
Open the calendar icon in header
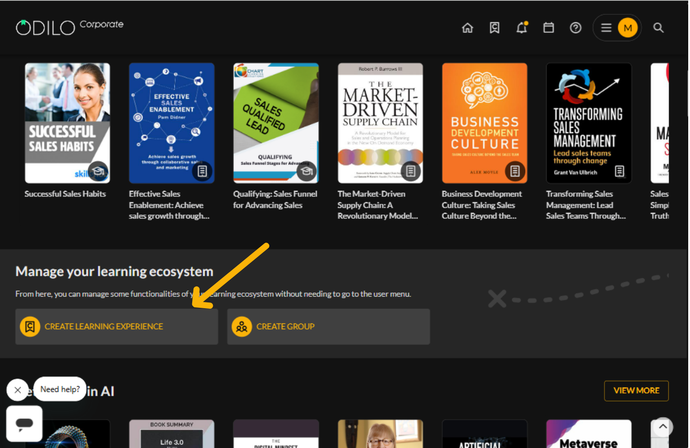tap(548, 28)
